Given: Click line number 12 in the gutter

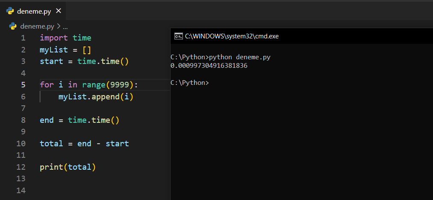Looking at the screenshot, I should (21, 167).
